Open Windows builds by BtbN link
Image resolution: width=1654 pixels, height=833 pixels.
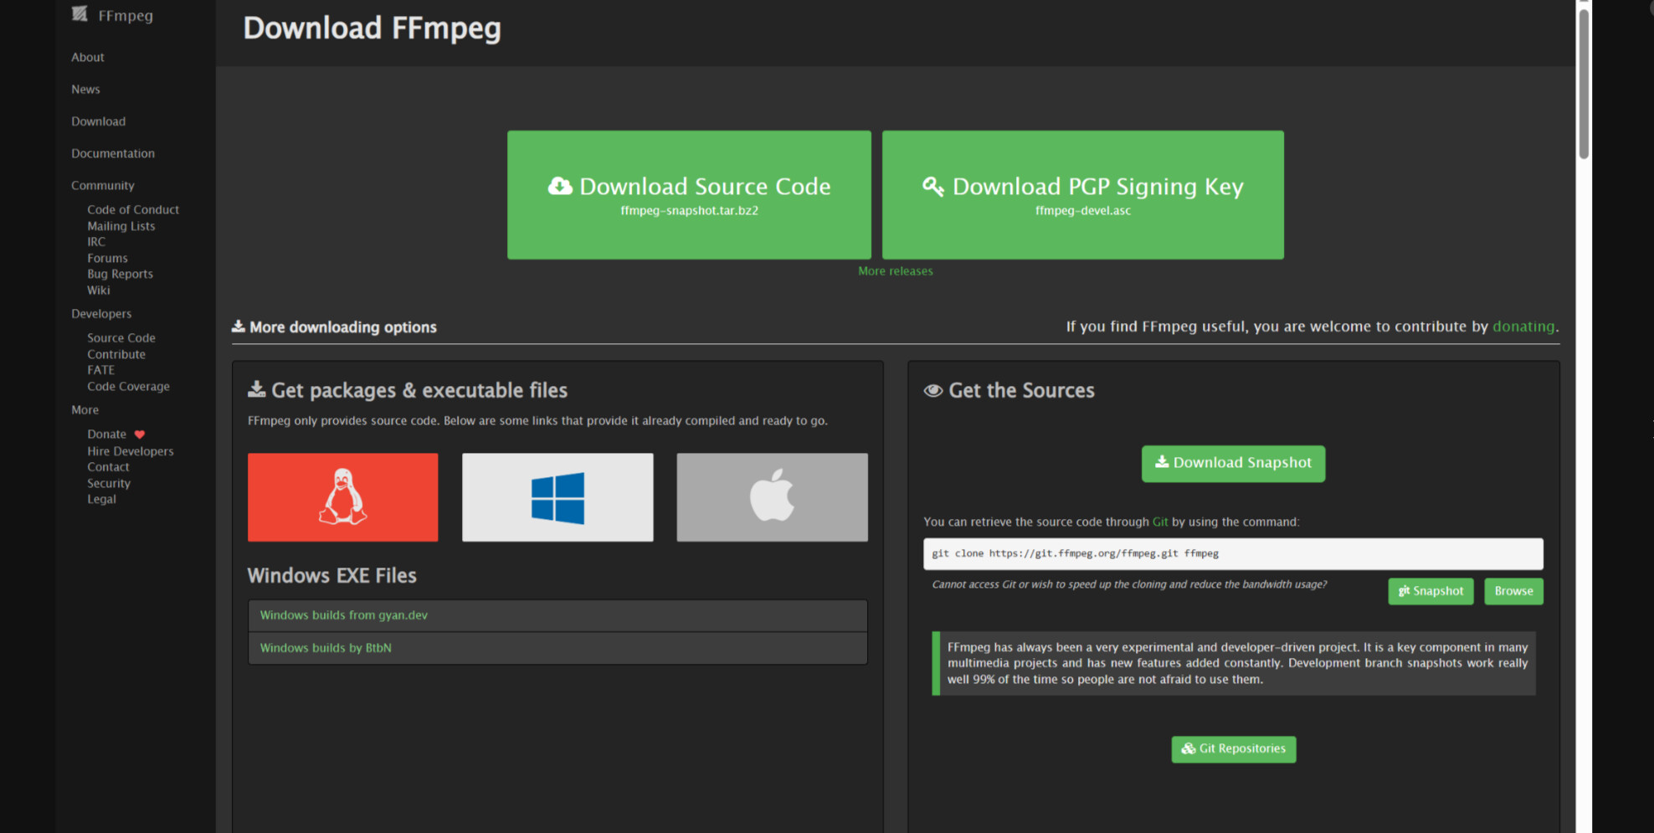pos(326,648)
